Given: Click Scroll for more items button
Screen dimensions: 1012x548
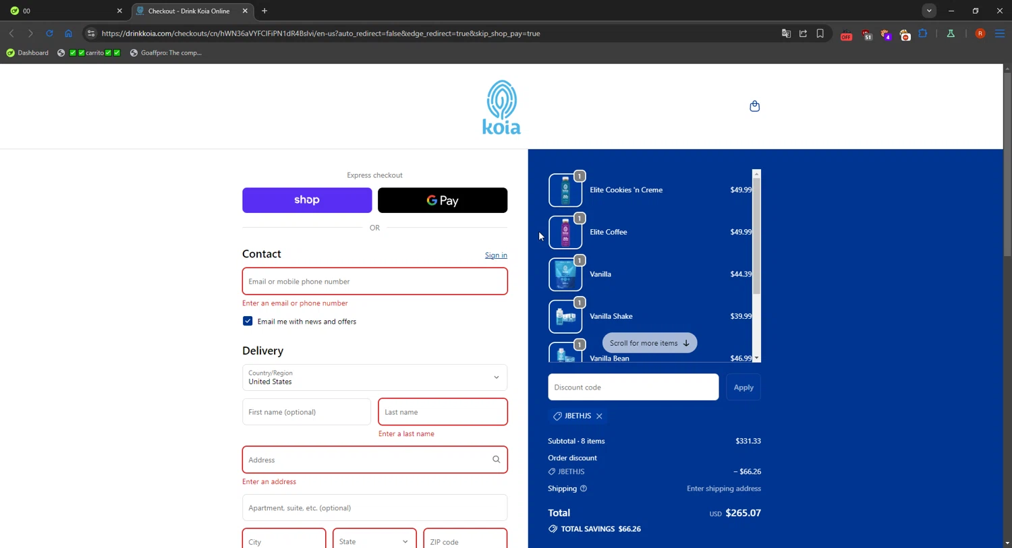Looking at the screenshot, I should pos(650,343).
